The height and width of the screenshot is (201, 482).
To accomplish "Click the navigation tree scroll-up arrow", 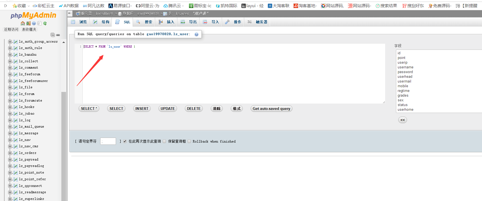I will (x=64, y=42).
